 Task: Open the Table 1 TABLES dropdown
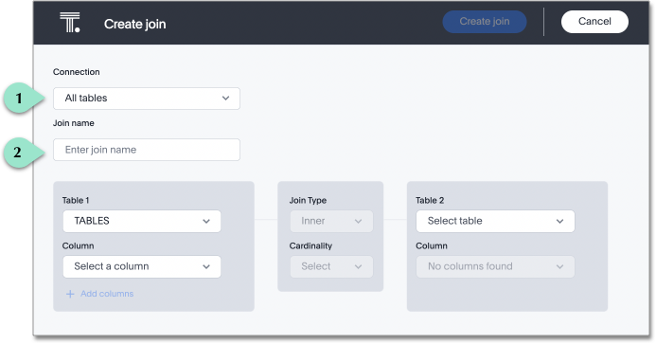[x=142, y=221]
